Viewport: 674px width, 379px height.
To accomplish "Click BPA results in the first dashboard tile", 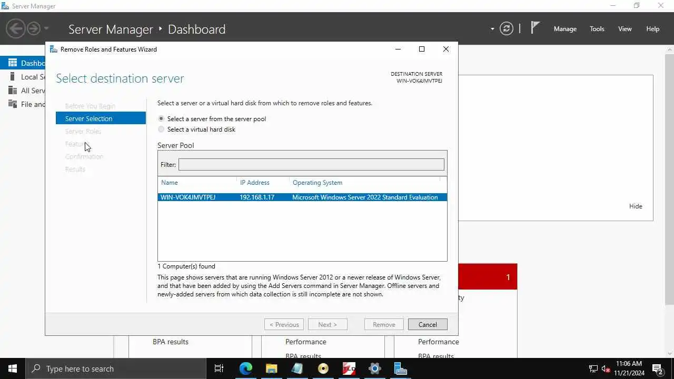I will (x=171, y=342).
